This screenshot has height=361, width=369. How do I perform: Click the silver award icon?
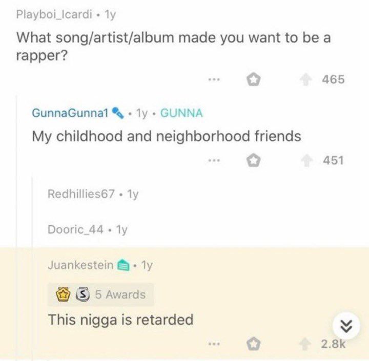pos(83,294)
